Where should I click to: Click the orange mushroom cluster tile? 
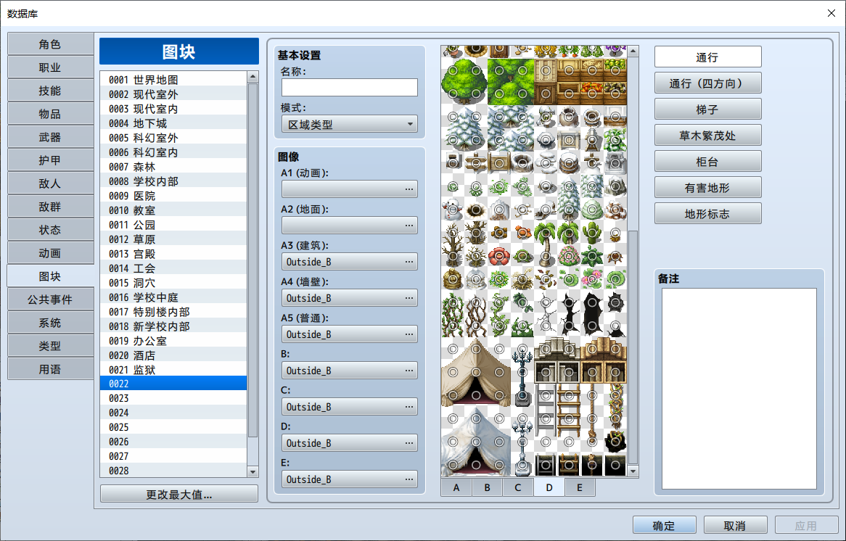tap(522, 233)
